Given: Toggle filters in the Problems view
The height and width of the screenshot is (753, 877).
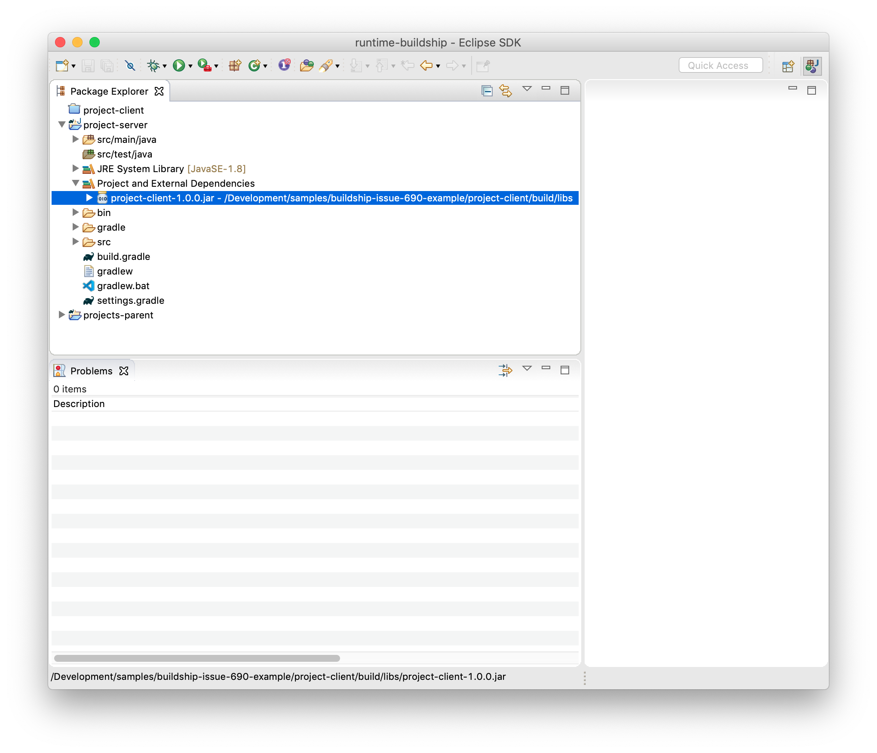Looking at the screenshot, I should point(506,370).
